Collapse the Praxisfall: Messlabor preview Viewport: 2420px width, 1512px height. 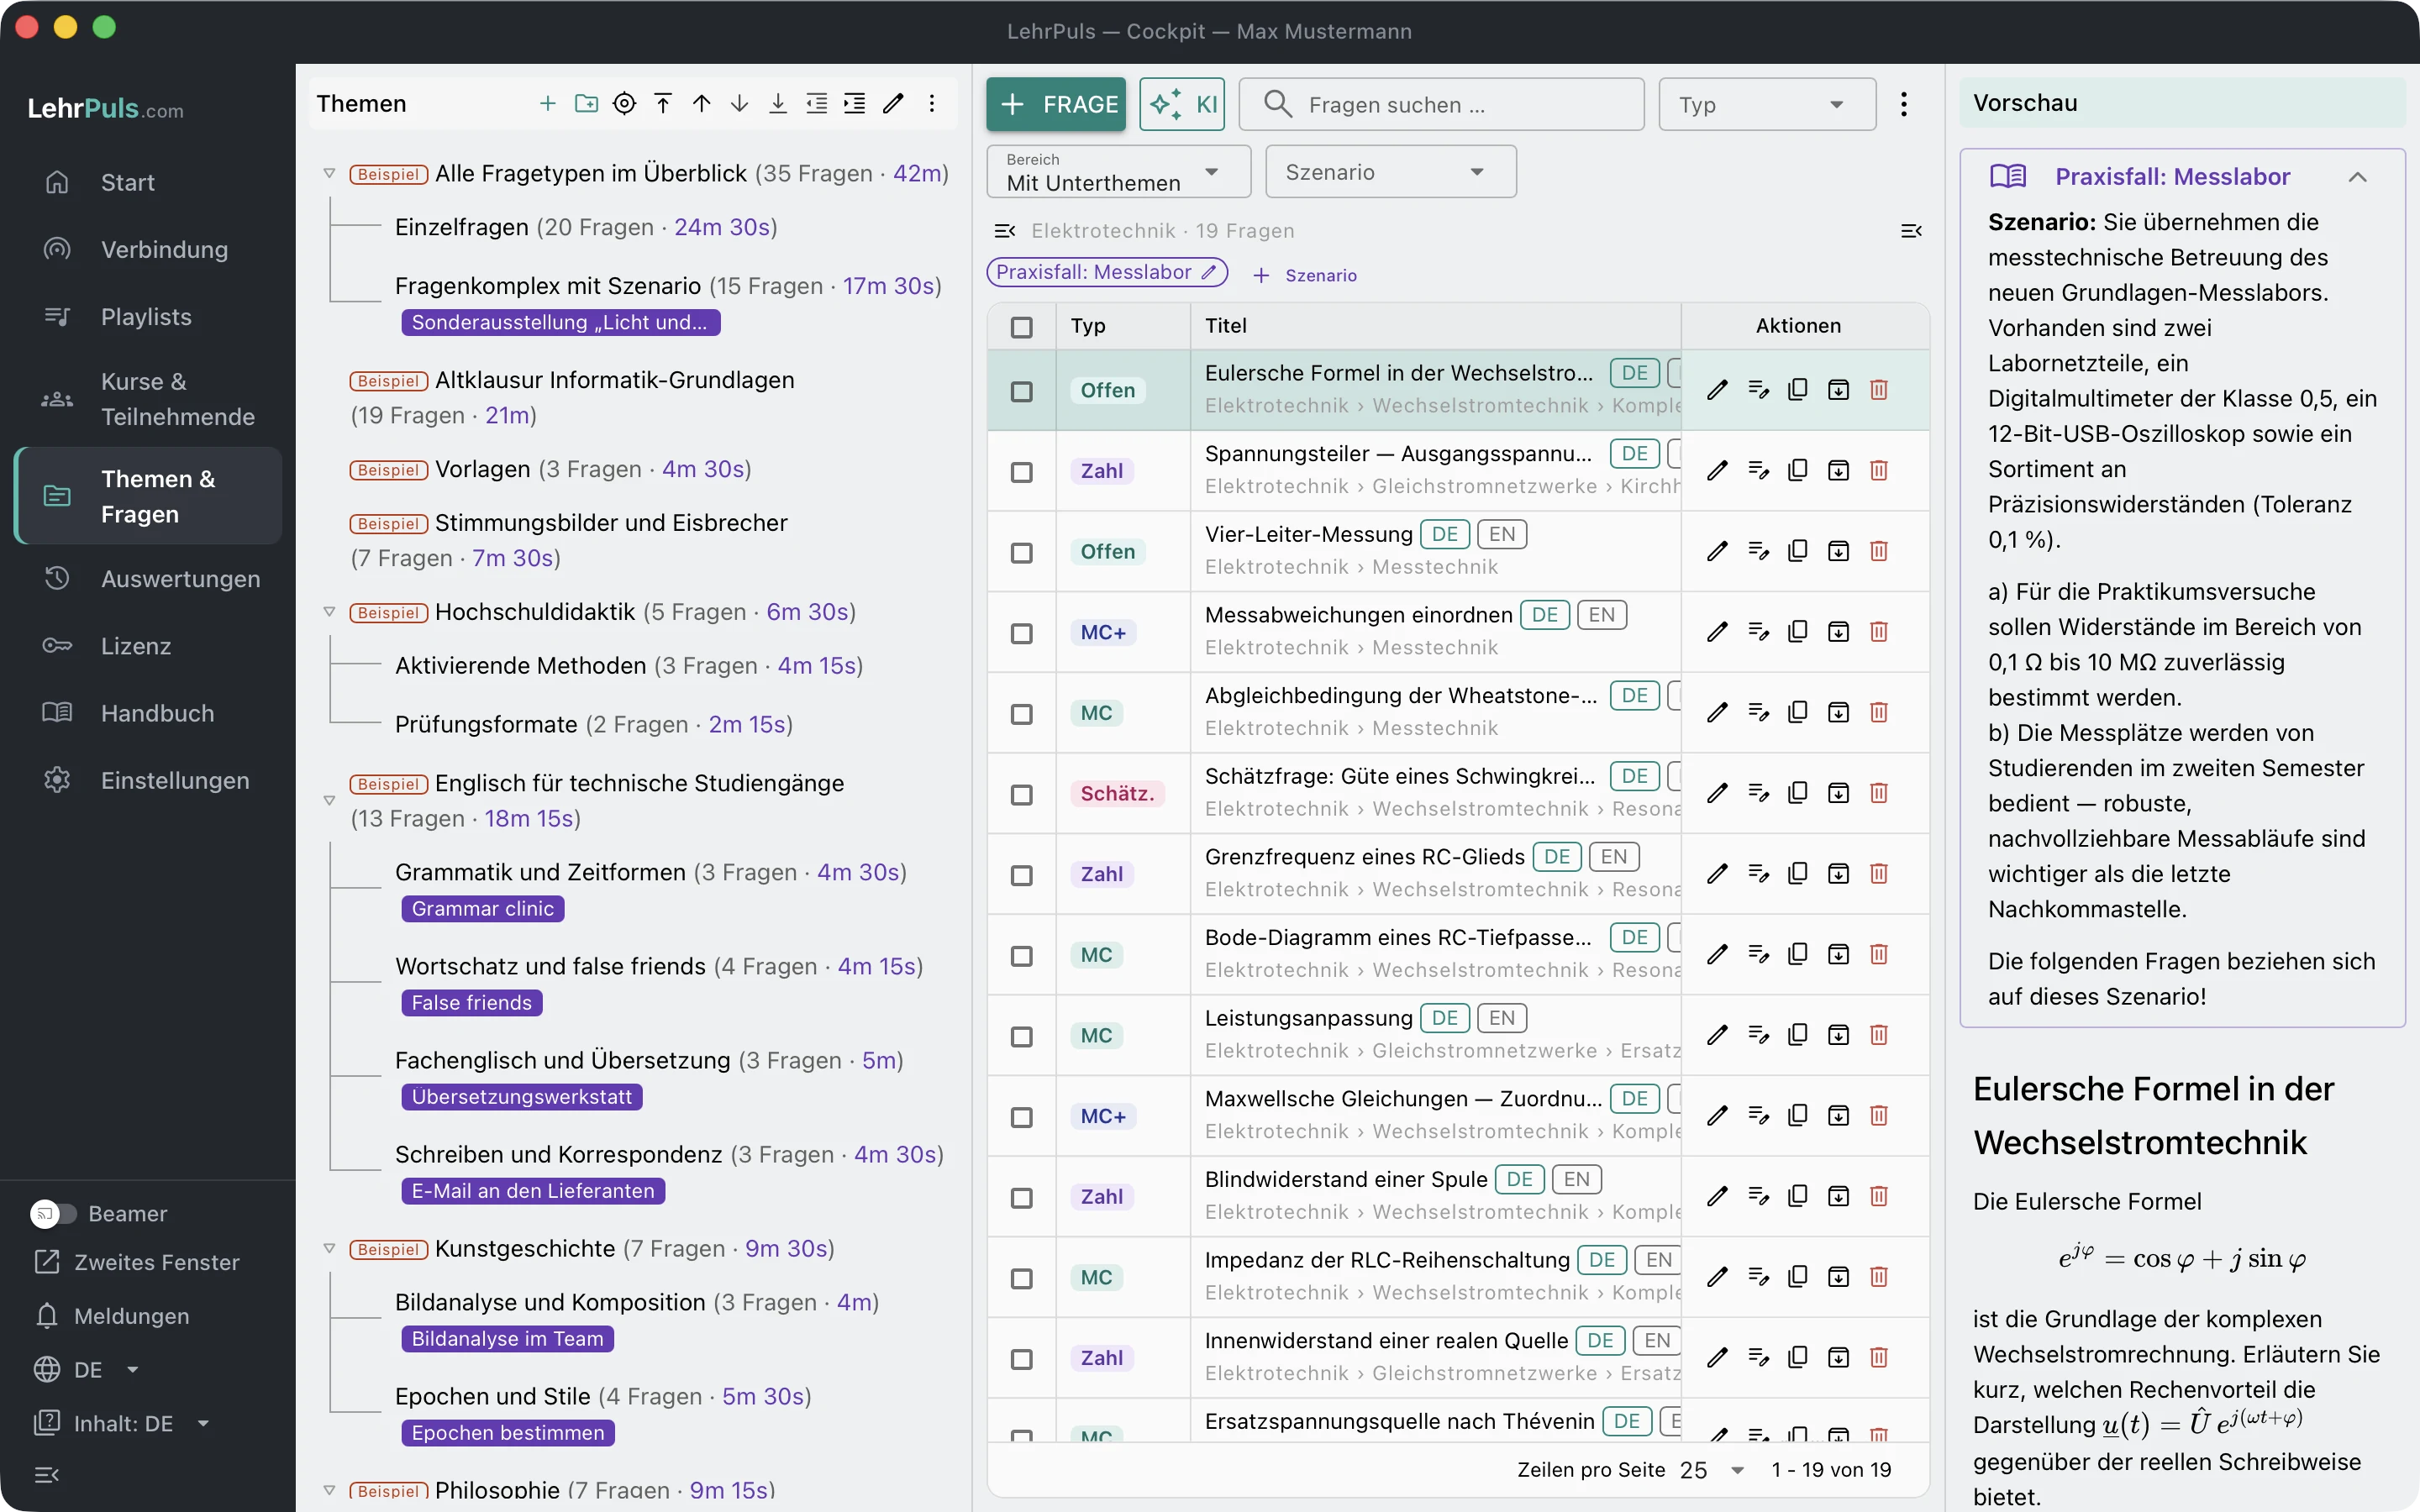(2357, 177)
